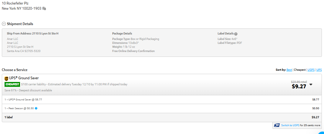Select the Cheapest sort option
Screen dimensions: 324x134
click(x=300, y=70)
